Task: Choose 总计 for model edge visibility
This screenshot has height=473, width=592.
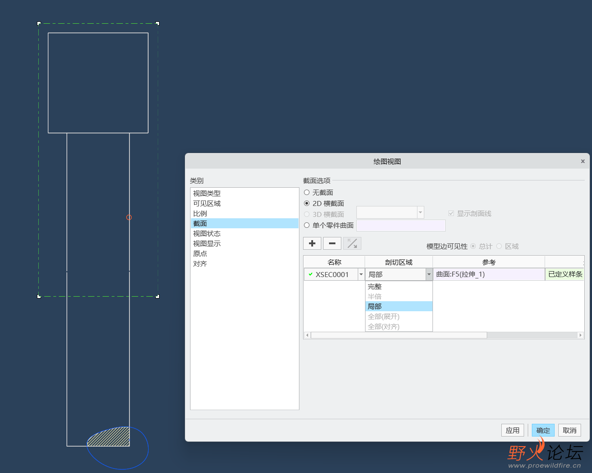Action: (x=473, y=246)
